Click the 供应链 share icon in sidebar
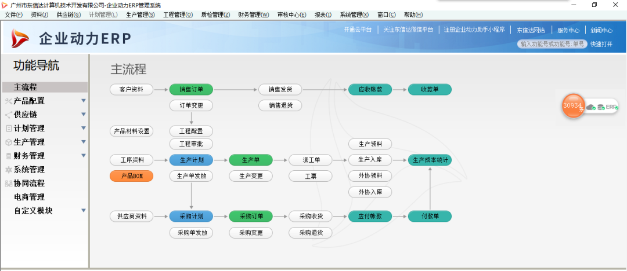Screen dimensions: 627x271 pyautogui.click(x=8, y=115)
